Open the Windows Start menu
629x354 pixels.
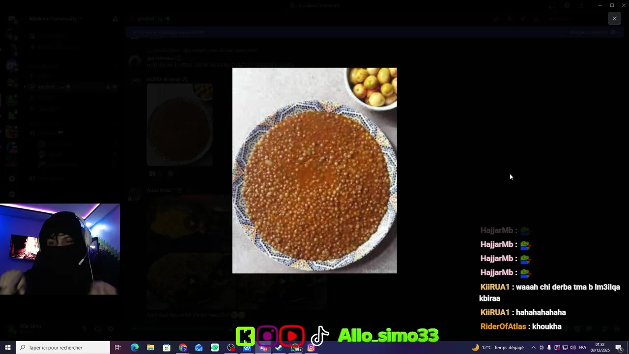(7, 348)
